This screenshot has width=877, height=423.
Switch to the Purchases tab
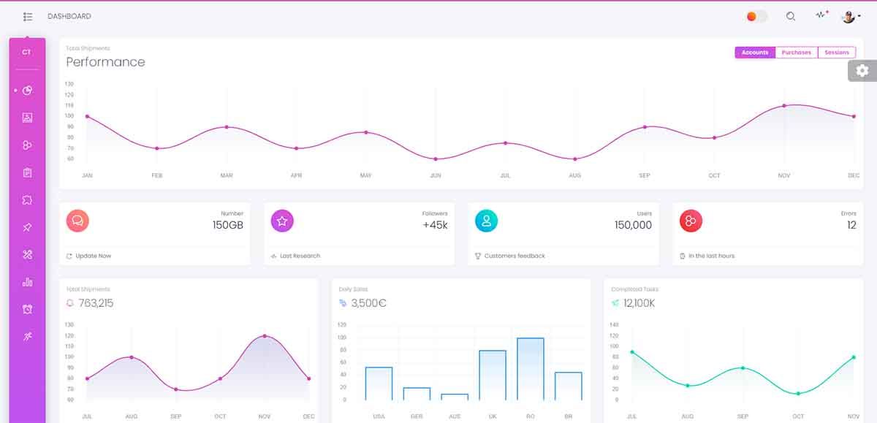point(797,53)
